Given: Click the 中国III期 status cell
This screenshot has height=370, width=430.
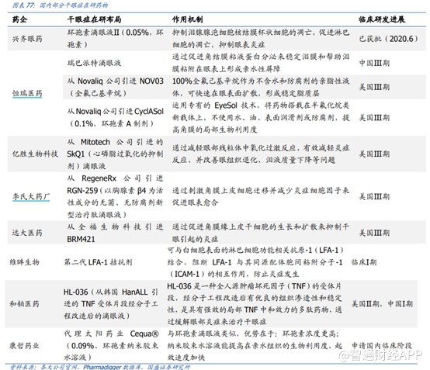Looking at the screenshot, I should [x=374, y=63].
